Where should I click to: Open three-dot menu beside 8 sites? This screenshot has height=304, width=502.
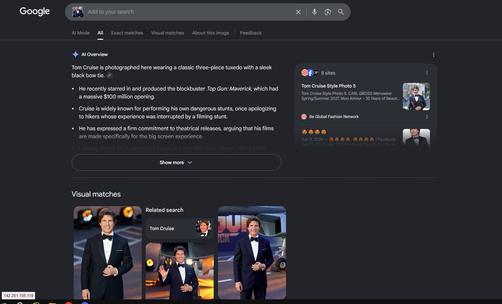(x=427, y=73)
